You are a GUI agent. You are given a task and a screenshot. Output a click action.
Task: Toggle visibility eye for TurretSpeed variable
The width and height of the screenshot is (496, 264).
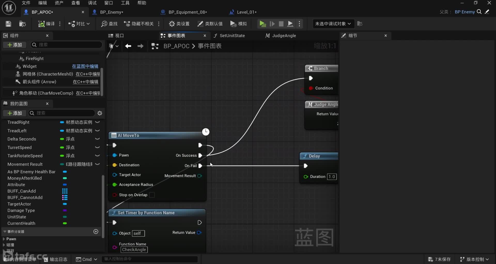click(x=97, y=147)
